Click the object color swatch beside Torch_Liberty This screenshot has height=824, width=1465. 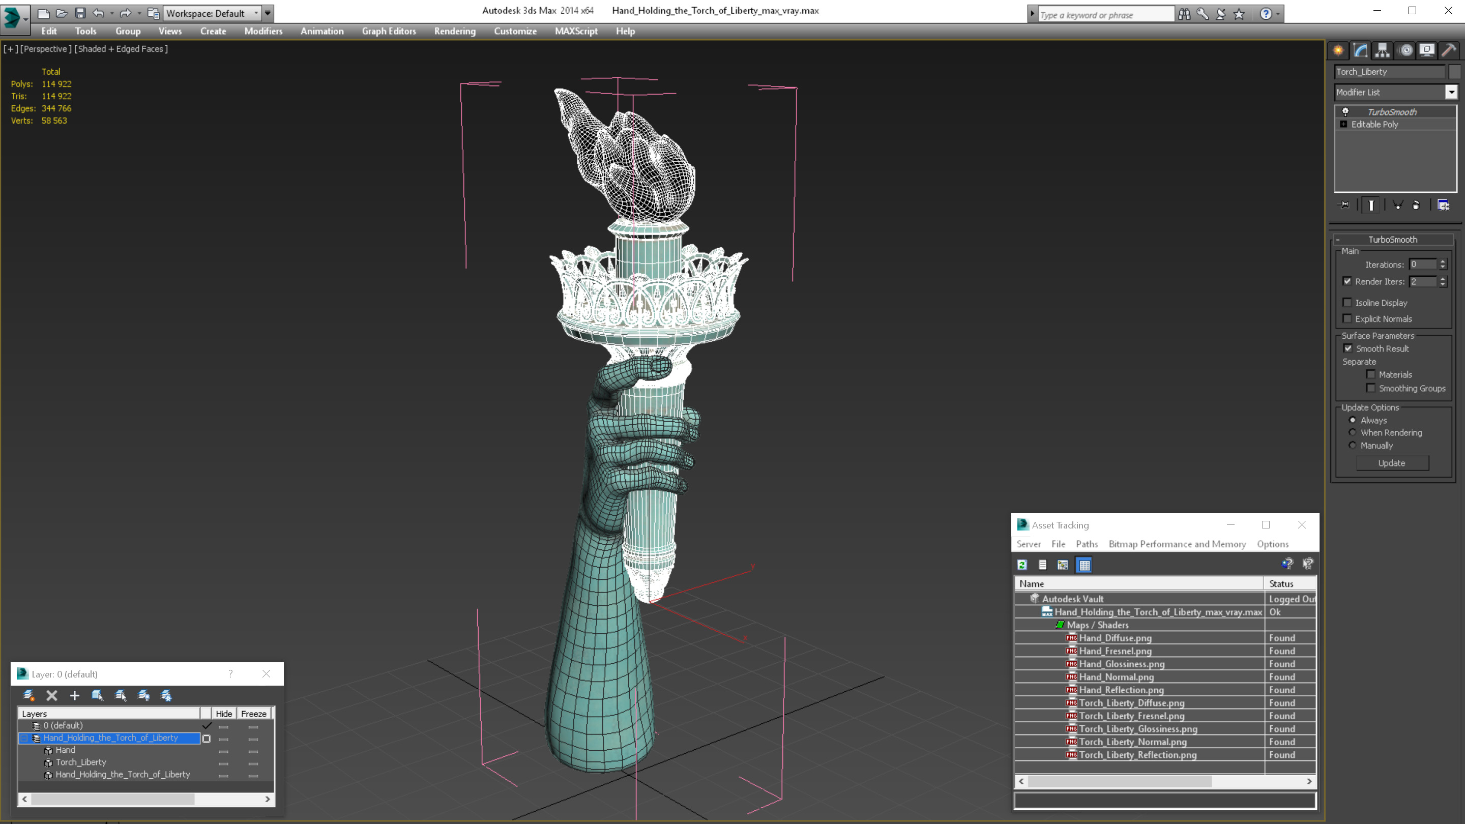[x=1454, y=72]
